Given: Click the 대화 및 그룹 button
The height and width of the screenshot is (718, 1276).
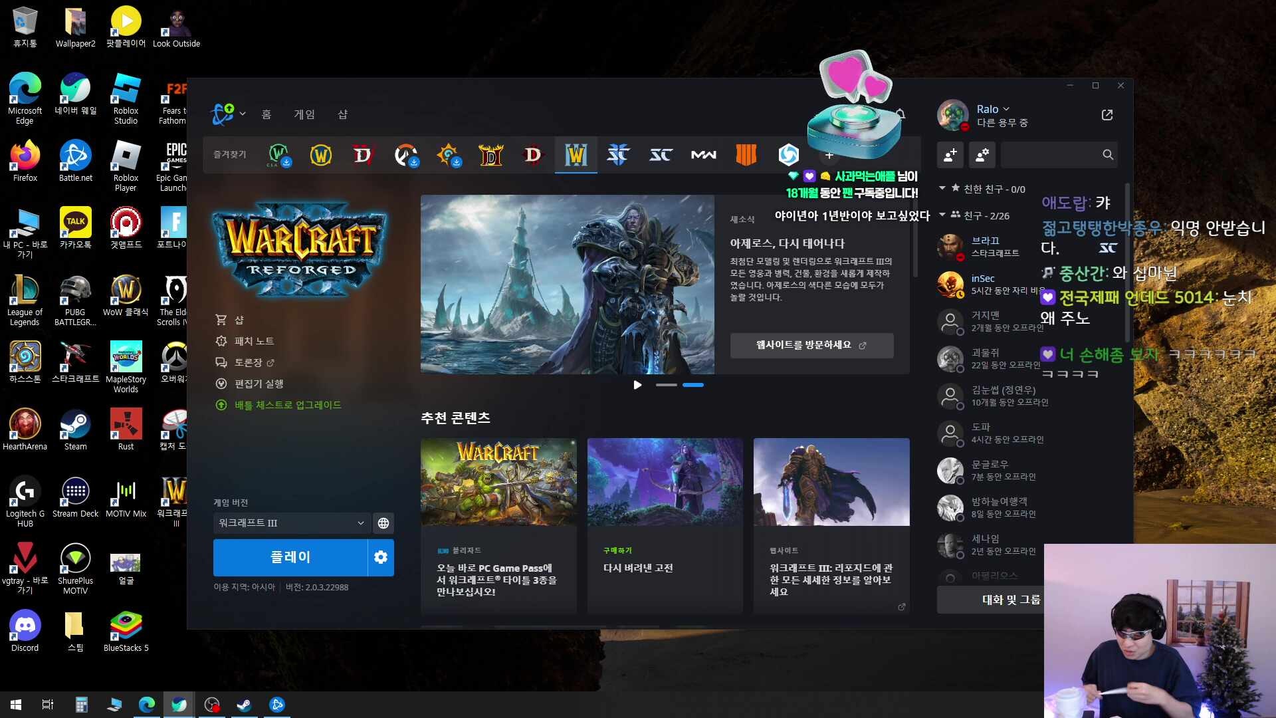Looking at the screenshot, I should click(x=991, y=600).
